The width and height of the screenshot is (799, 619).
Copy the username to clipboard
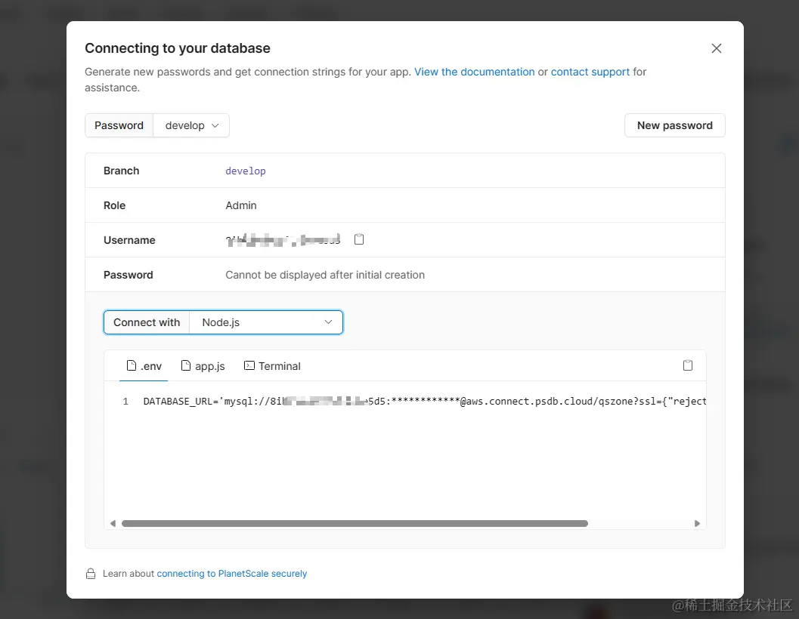click(360, 239)
